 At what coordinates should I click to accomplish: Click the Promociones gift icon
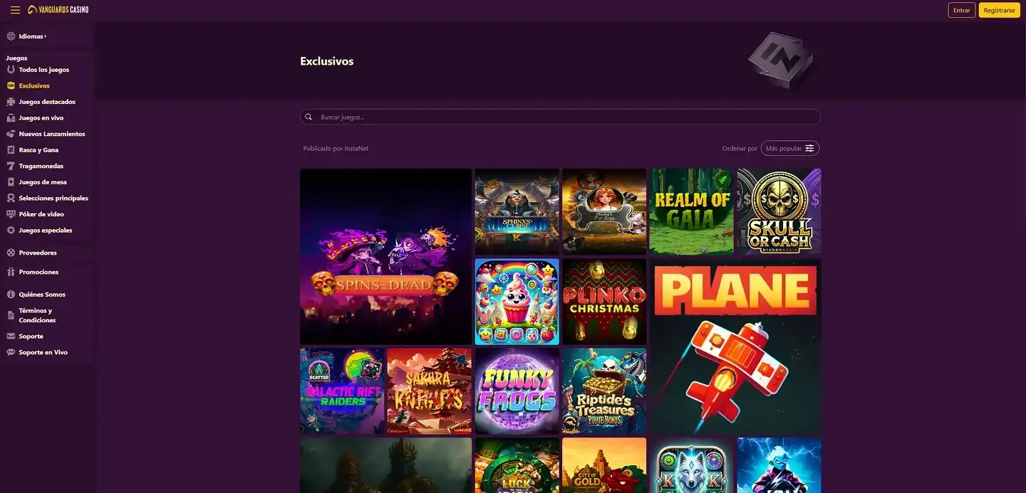pos(11,272)
